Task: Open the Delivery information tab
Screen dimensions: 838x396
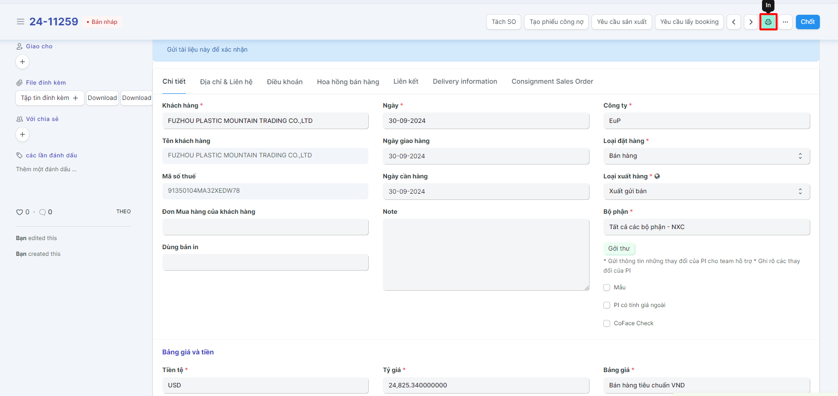Action: point(465,82)
